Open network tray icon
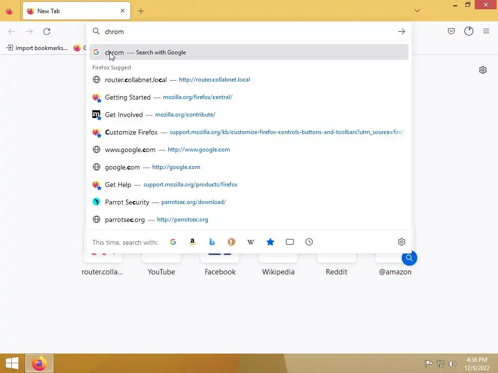The image size is (498, 373). (441, 363)
